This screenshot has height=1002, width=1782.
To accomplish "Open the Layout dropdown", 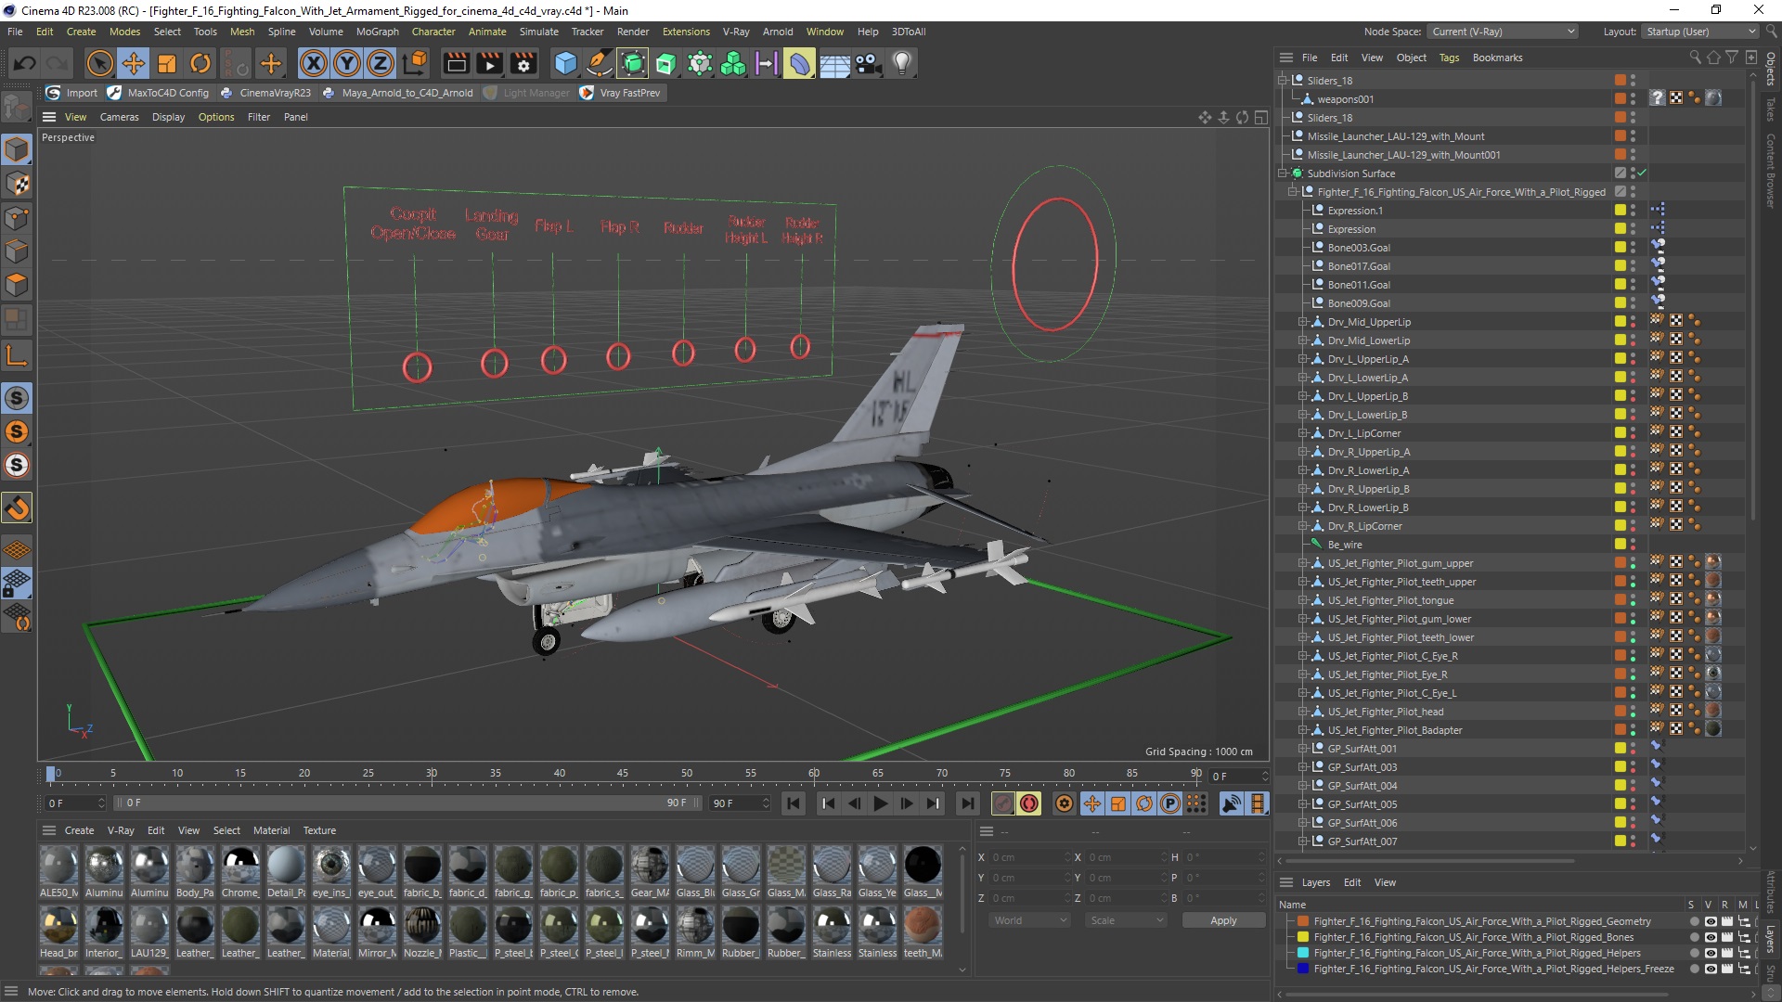I will click(1699, 32).
